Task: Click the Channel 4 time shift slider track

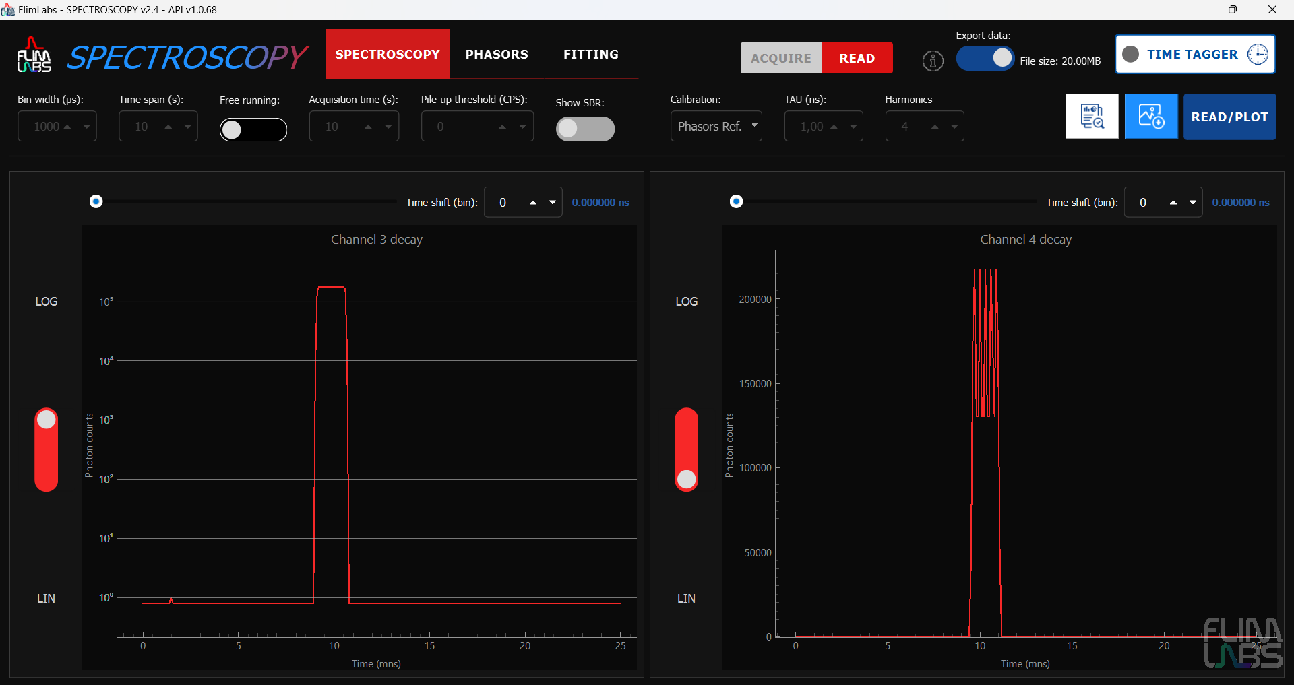Action: click(886, 201)
